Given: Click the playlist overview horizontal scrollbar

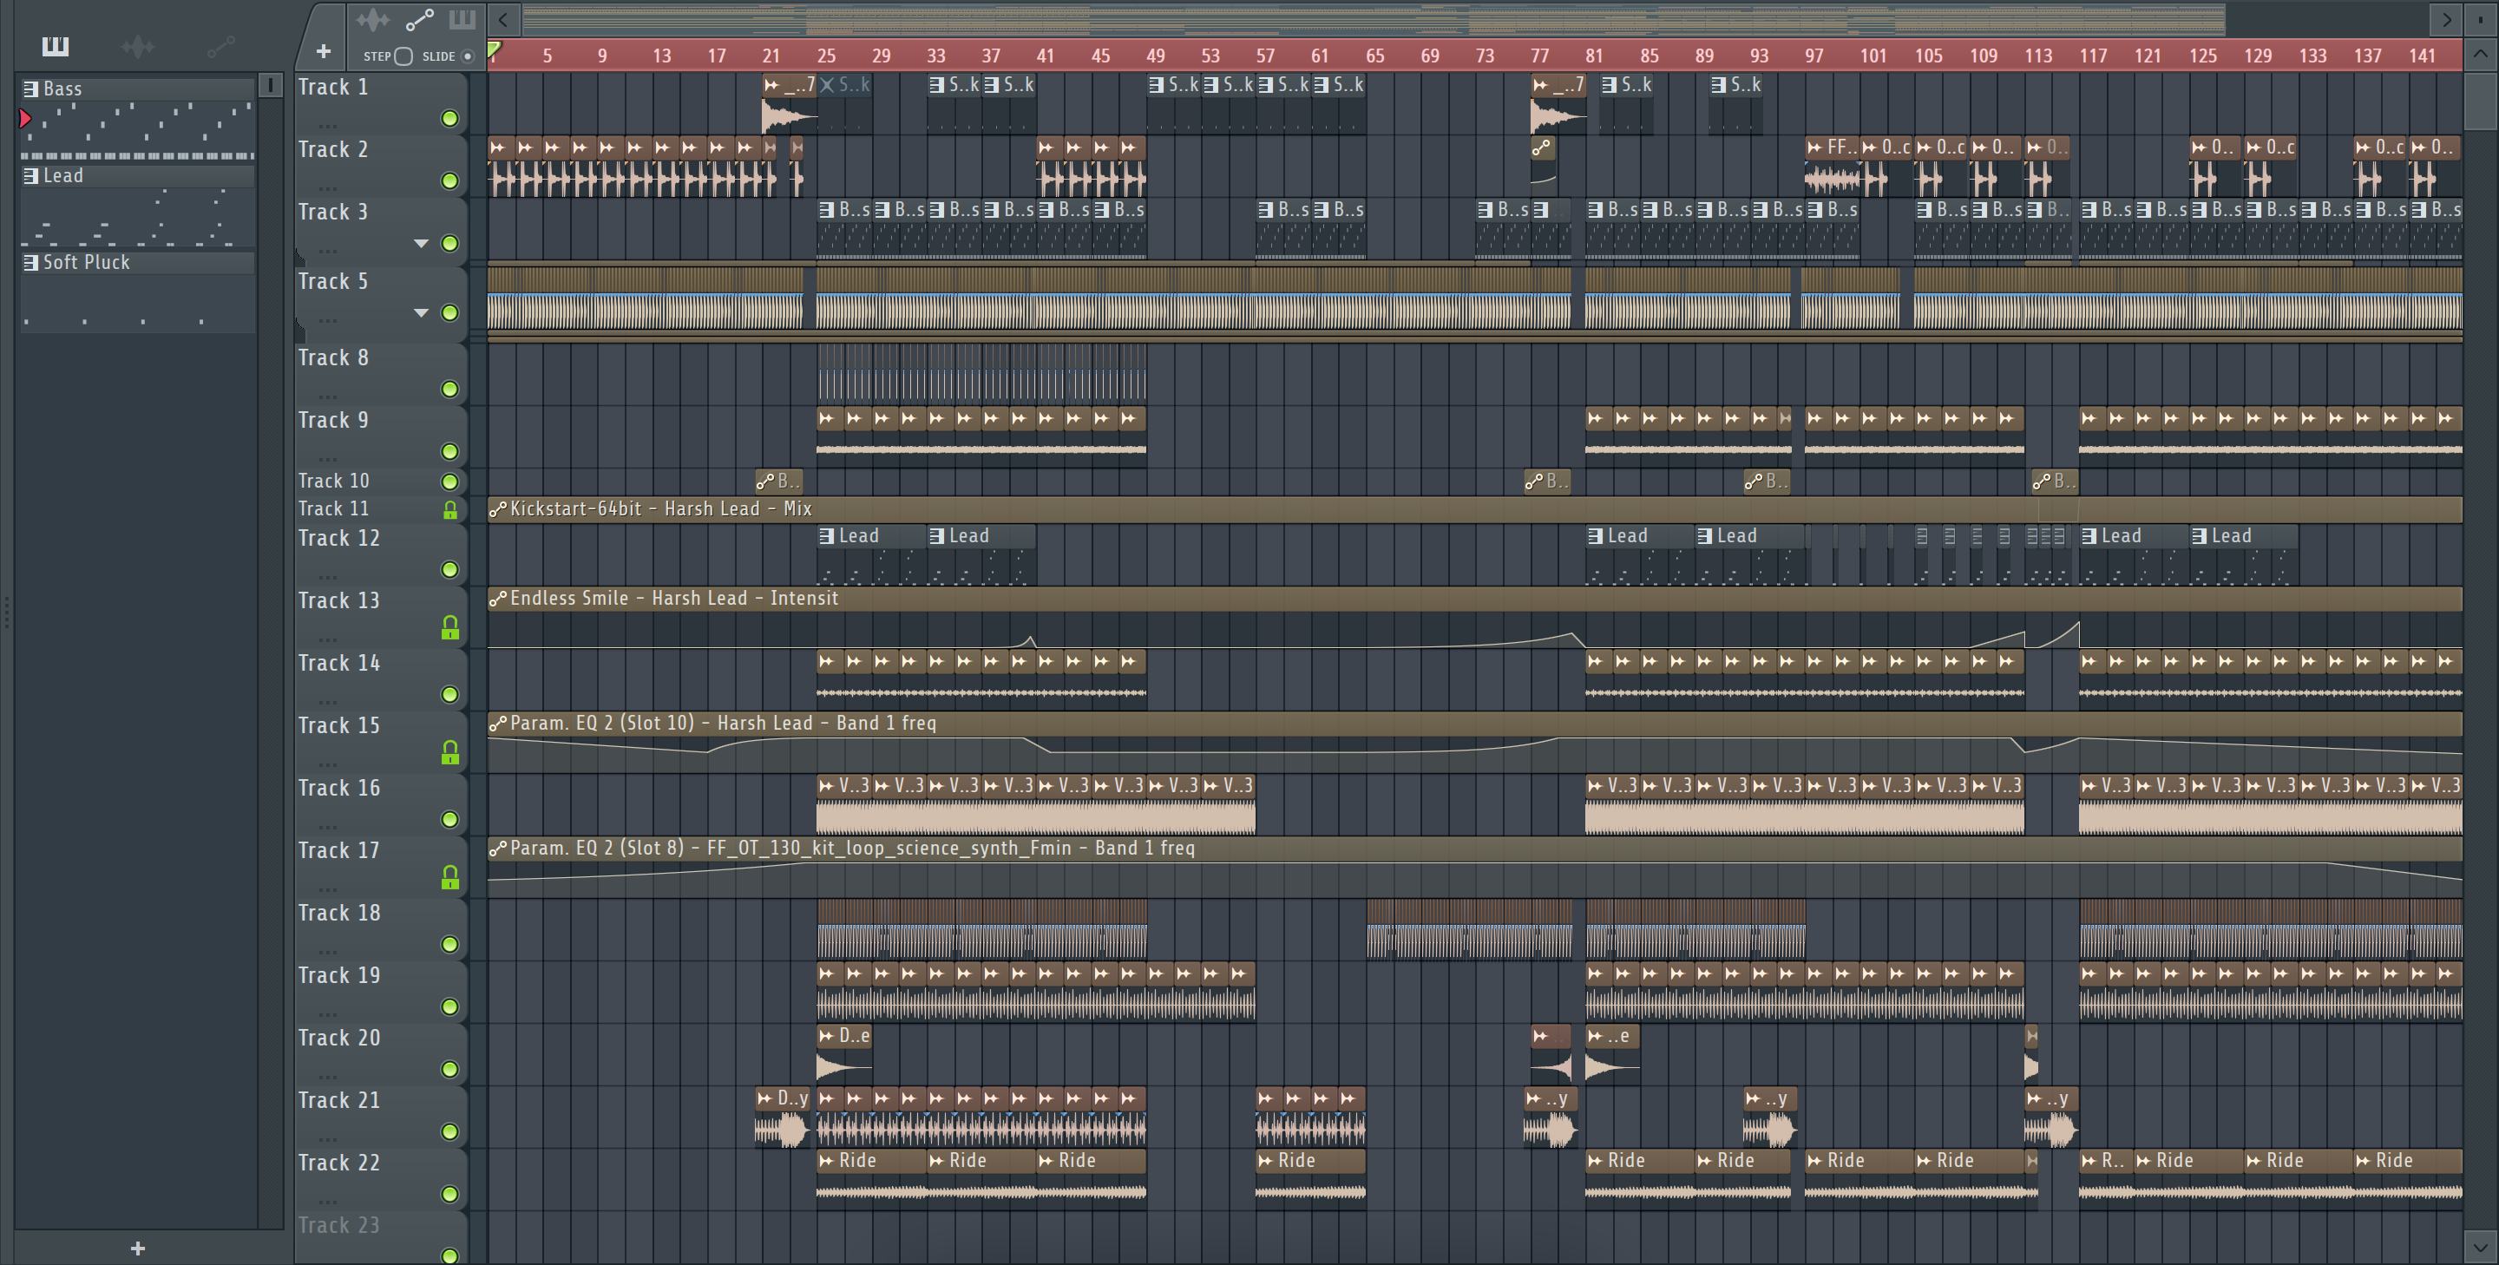Looking at the screenshot, I should pos(1374,19).
